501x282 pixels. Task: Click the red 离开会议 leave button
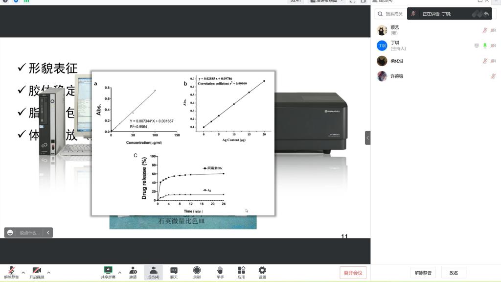tap(353, 273)
